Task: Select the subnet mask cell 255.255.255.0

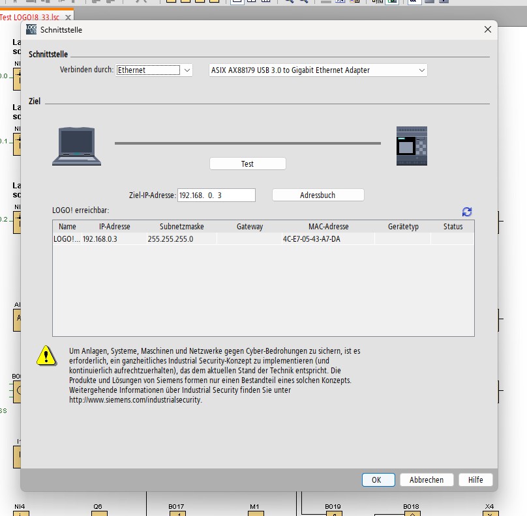Action: (181, 238)
